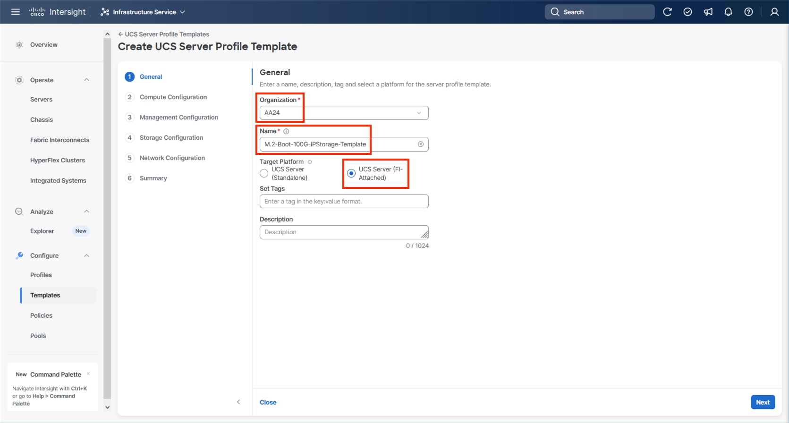Click the Cisco Intersight logo

click(58, 12)
